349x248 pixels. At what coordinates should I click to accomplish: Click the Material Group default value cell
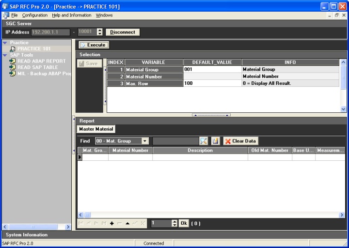[212, 69]
